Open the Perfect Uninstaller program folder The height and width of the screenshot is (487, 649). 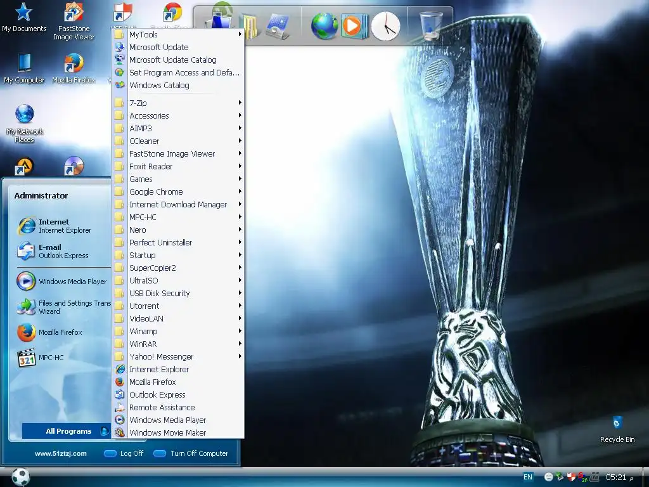(x=178, y=243)
